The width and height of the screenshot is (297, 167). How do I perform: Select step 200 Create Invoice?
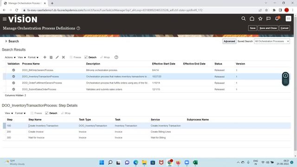147,132
